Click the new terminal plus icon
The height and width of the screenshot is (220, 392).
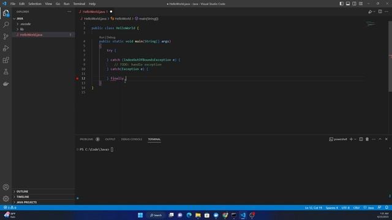point(351,139)
